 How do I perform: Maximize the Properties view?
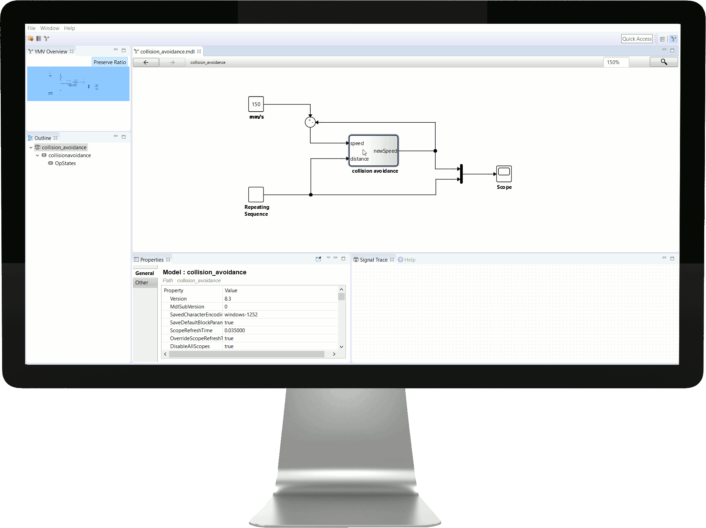point(343,258)
